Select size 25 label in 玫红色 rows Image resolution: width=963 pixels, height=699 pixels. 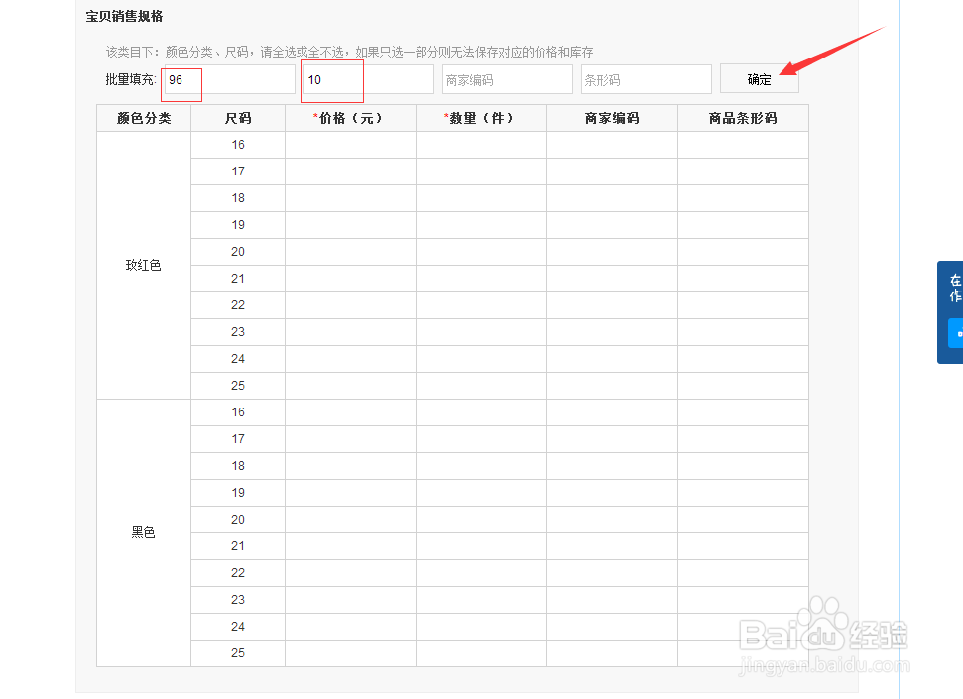point(238,386)
